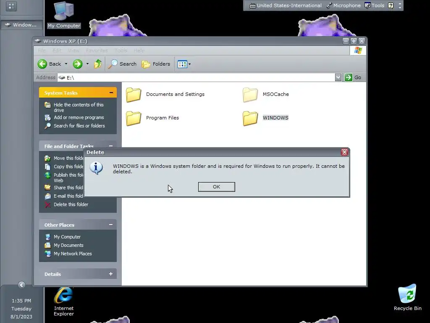Open the Tools language bar menu
The height and width of the screenshot is (323, 430).
374,5
